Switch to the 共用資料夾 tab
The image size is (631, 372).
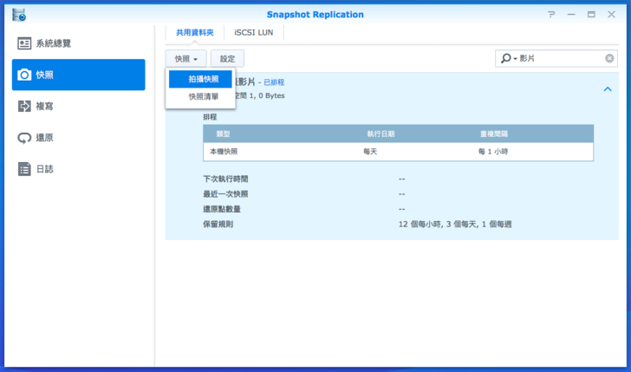[195, 32]
